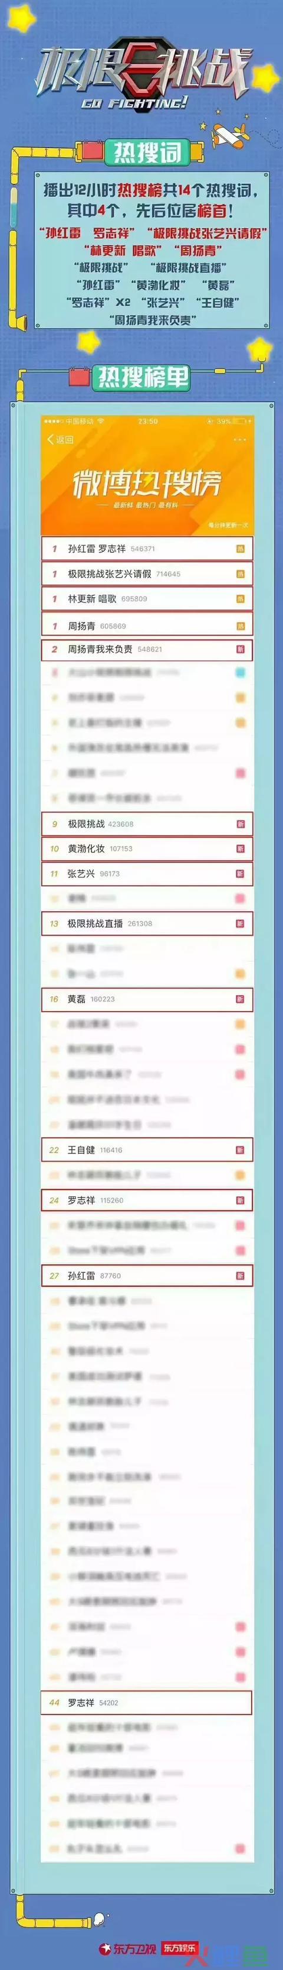The width and height of the screenshot is (283, 1970).
Task: Click new badge beside 黄渤化妆
Action: tap(241, 848)
